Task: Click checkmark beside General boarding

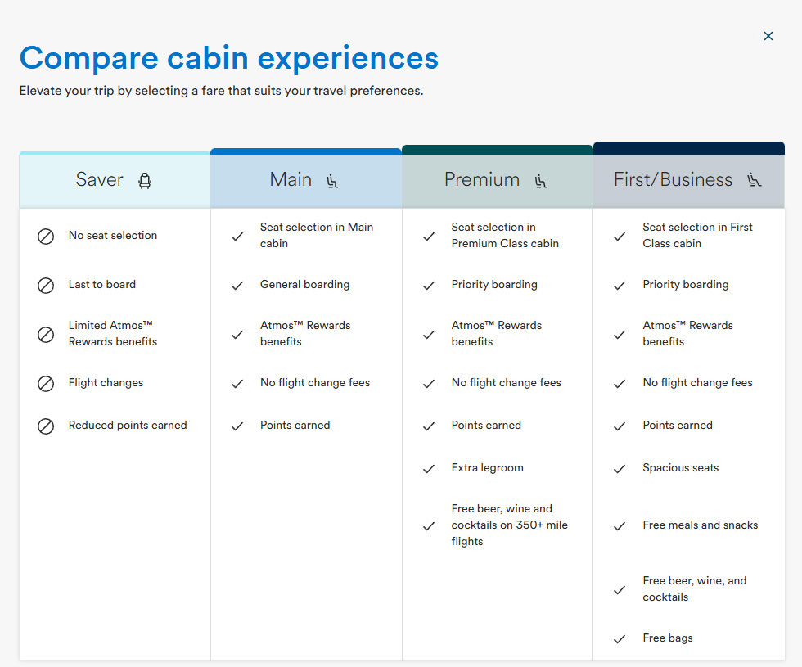Action: pyautogui.click(x=237, y=285)
